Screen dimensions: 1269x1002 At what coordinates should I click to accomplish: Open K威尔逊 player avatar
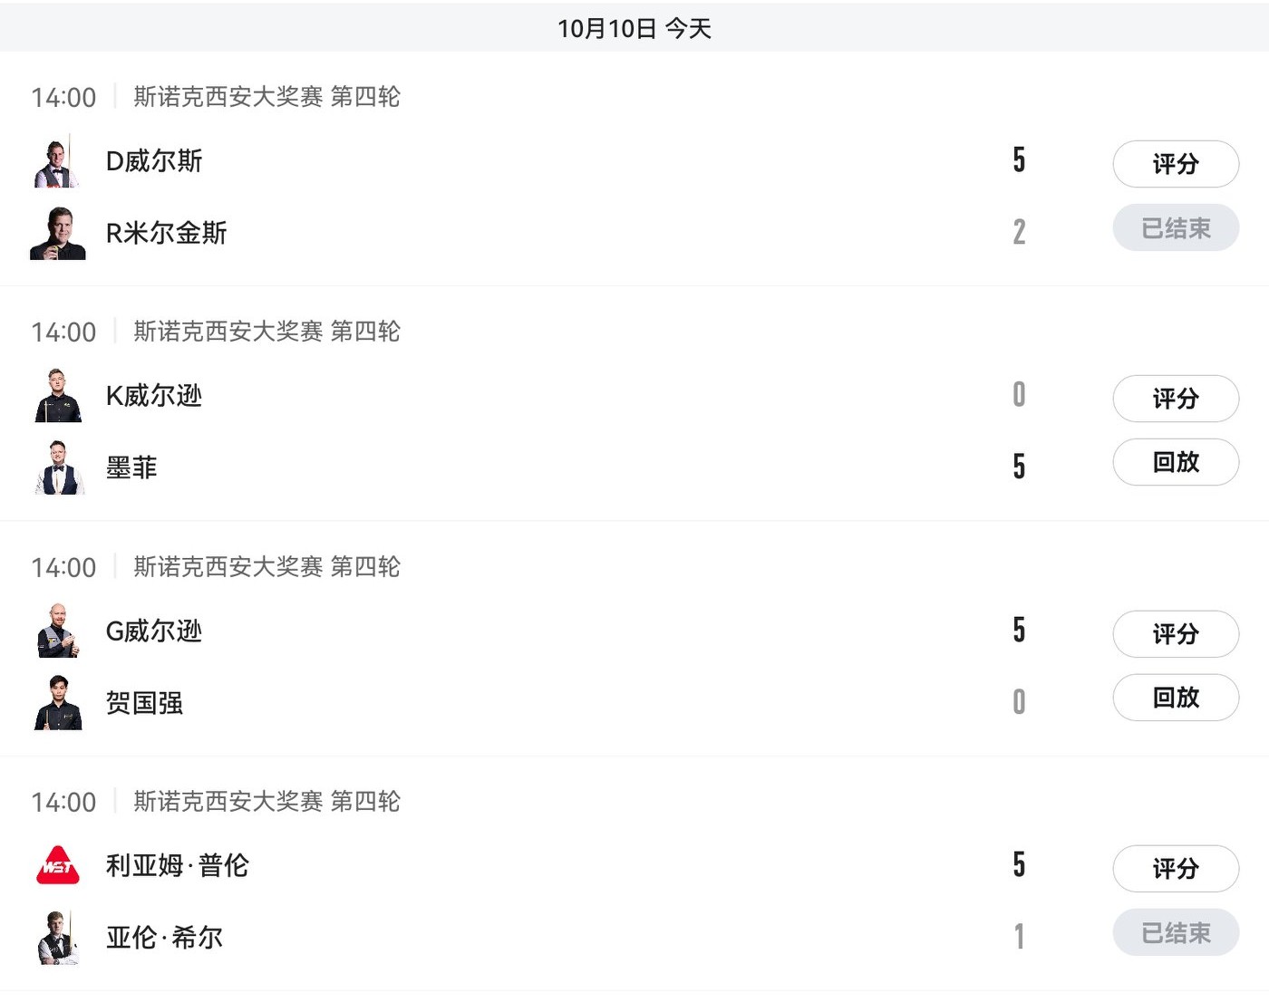point(58,396)
